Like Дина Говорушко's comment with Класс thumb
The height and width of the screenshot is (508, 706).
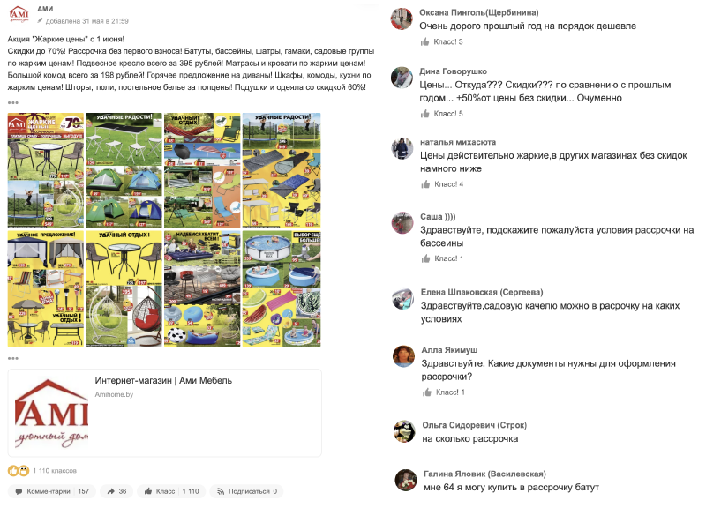[x=441, y=114]
